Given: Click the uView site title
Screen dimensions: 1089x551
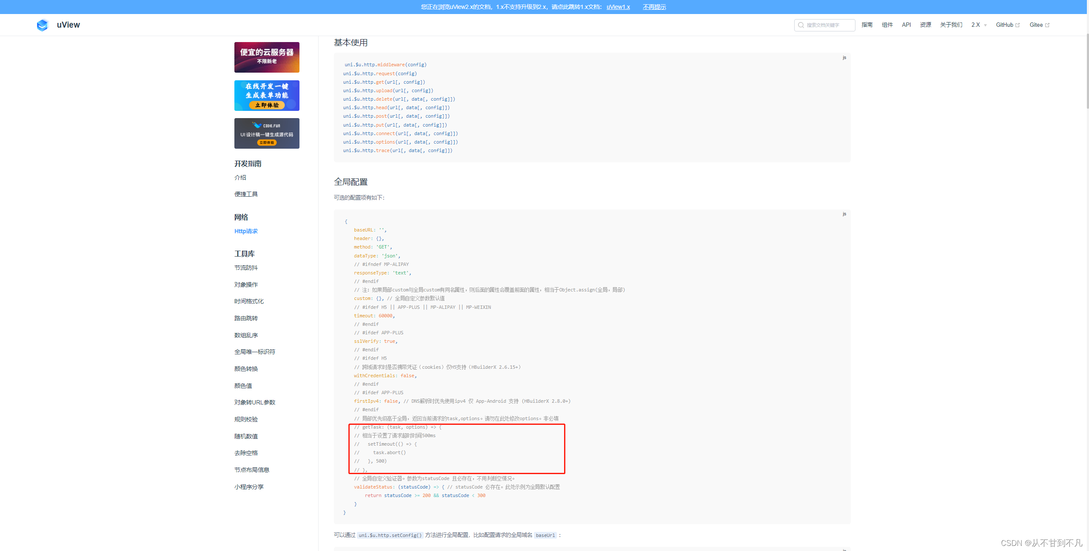Looking at the screenshot, I should 68,25.
